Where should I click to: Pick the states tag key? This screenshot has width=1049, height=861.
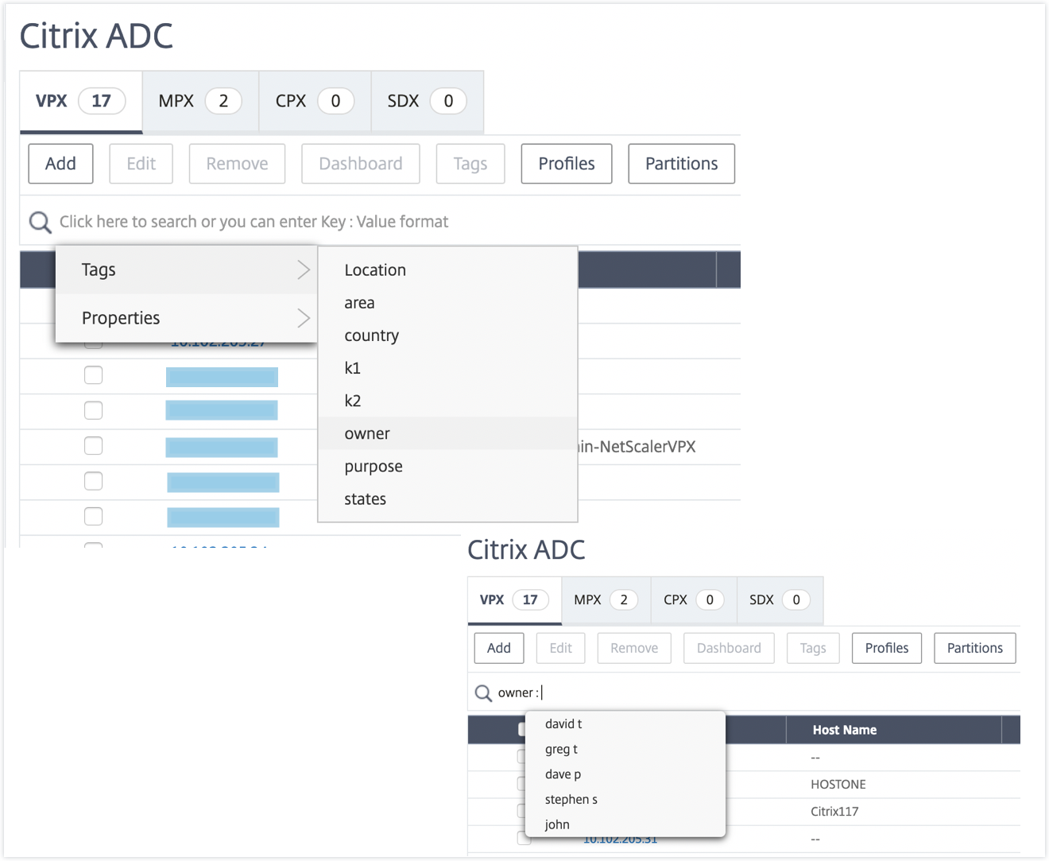tap(447, 499)
